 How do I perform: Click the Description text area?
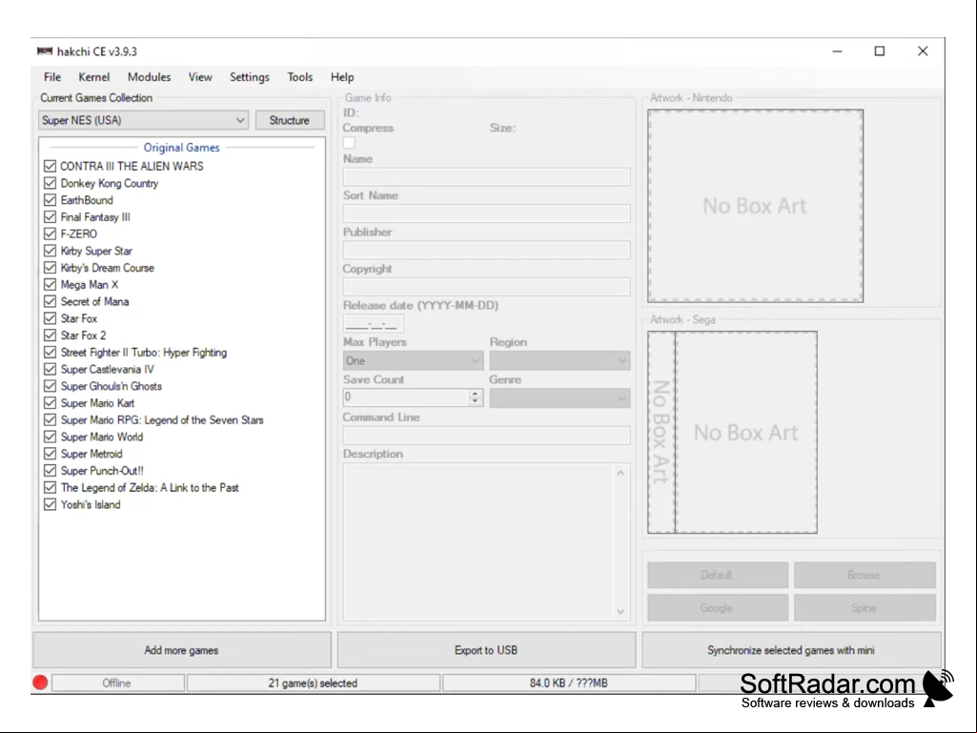pos(479,541)
